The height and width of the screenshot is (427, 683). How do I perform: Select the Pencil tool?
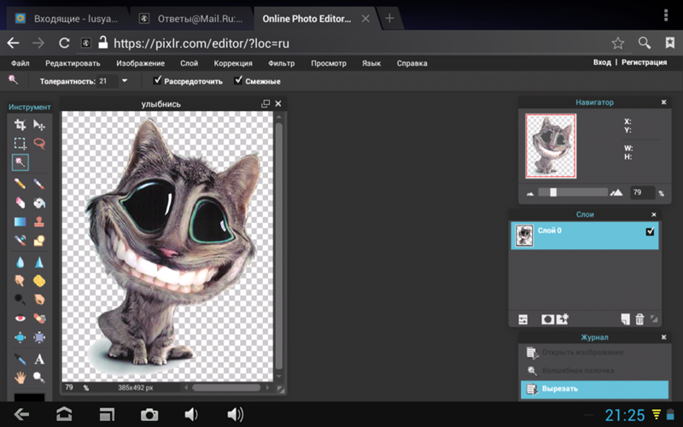pos(20,184)
